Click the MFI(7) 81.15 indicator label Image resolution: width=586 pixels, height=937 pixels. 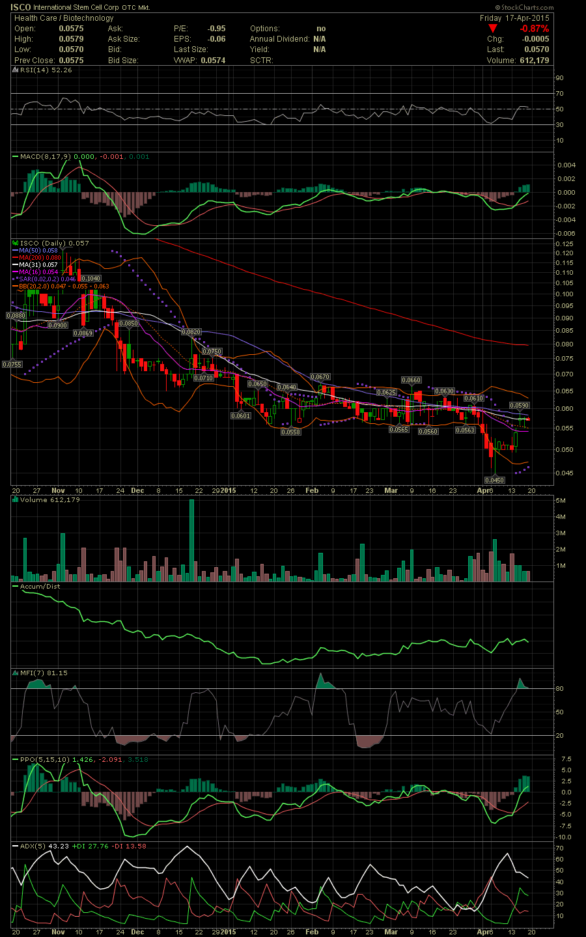(40, 673)
